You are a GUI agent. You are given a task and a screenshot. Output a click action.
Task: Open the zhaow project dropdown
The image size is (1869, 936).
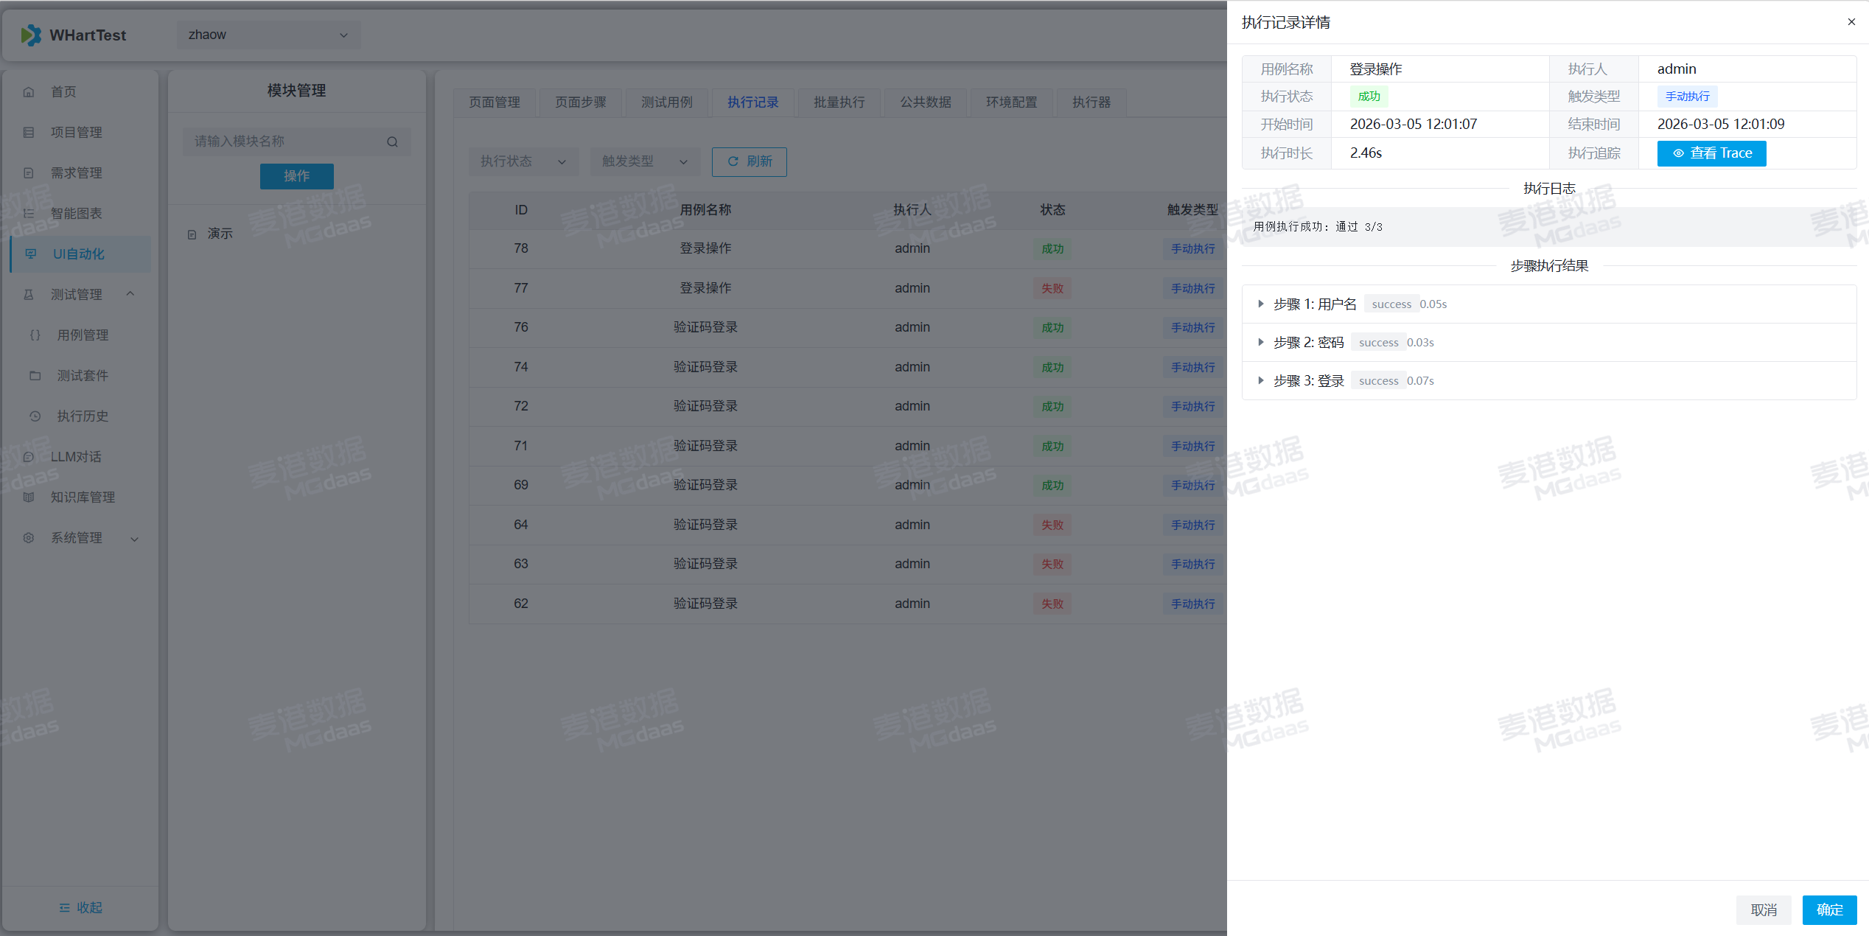click(268, 35)
